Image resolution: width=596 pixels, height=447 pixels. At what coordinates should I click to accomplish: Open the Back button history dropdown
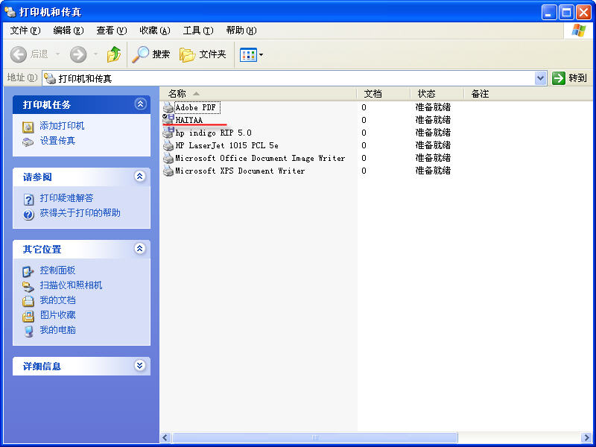click(x=58, y=54)
